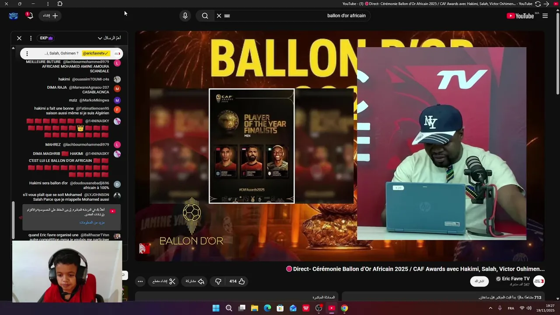Click the Share (مشاركة) button
Viewport: 560px width, 315px height.
coord(195,281)
